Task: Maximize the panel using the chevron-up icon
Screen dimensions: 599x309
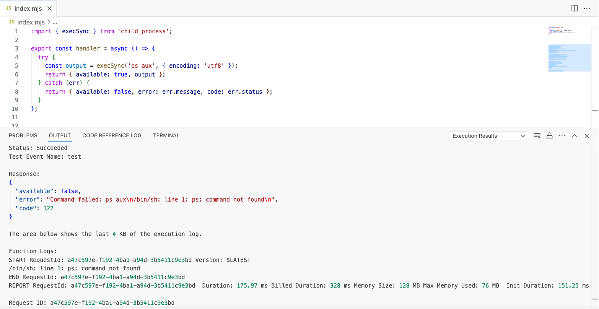Action: pos(574,136)
